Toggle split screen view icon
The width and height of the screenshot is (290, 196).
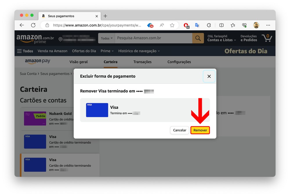(221, 25)
